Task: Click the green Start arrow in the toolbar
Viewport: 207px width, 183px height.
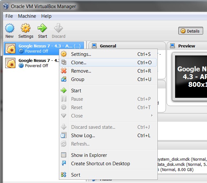Action: pyautogui.click(x=42, y=28)
